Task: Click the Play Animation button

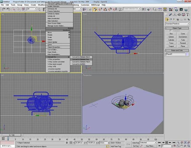Action: tap(167, 143)
